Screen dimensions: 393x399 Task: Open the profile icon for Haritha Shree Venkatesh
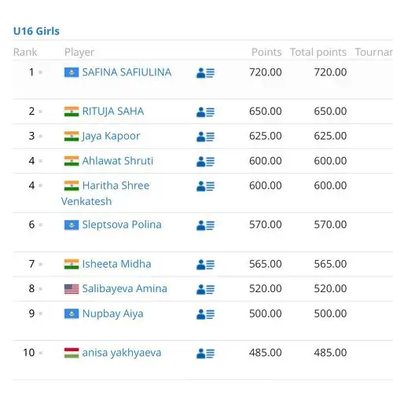tap(205, 186)
